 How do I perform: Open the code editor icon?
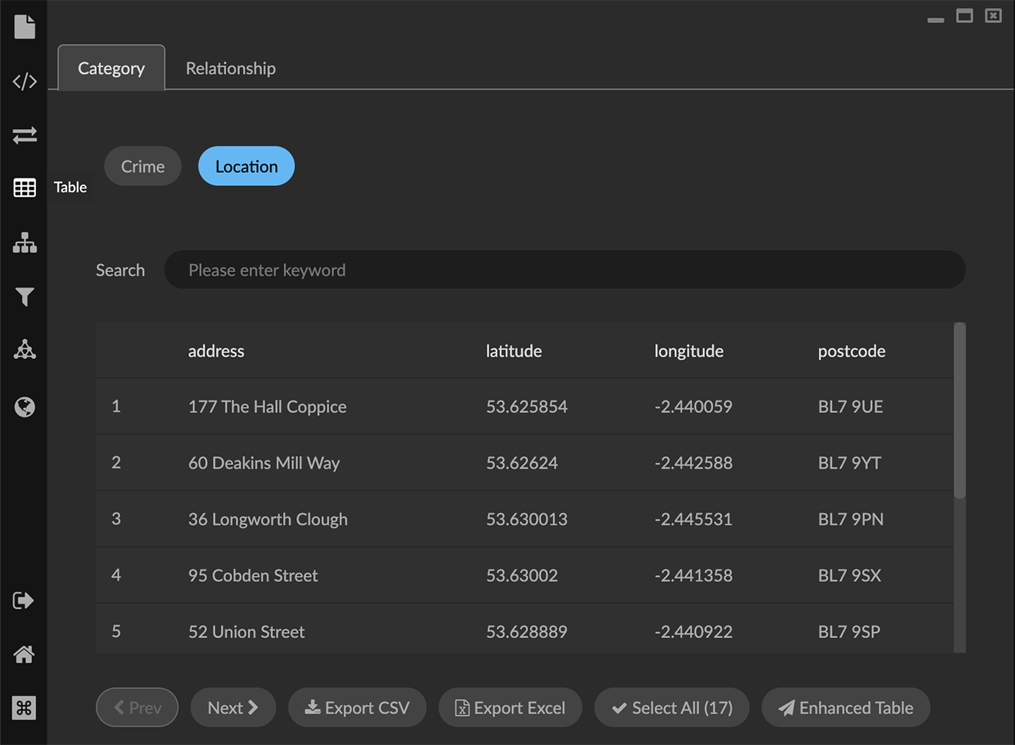(x=25, y=81)
